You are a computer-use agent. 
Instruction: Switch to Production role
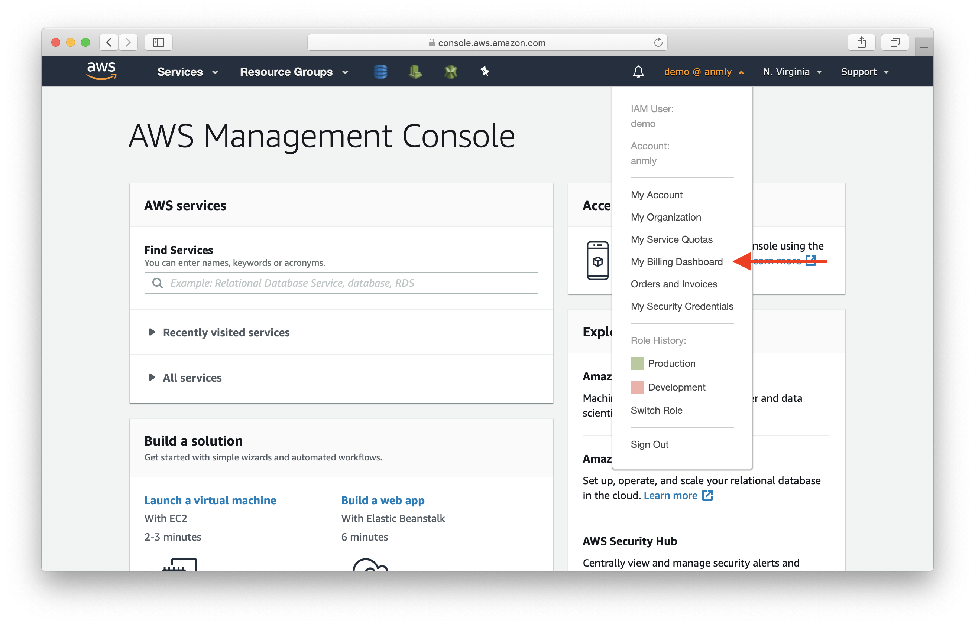[671, 363]
